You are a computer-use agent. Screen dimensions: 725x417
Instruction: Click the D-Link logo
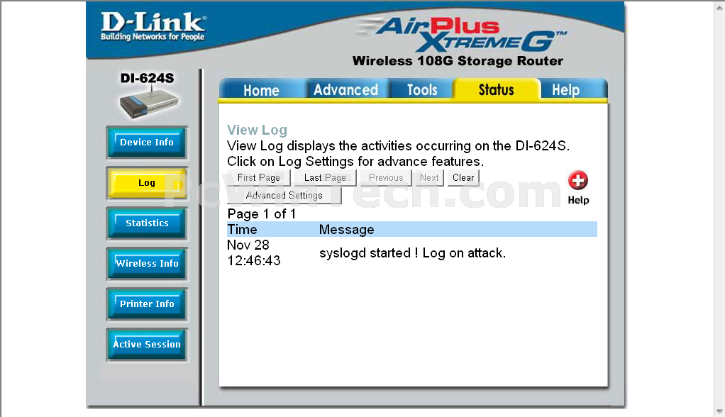coord(153,26)
